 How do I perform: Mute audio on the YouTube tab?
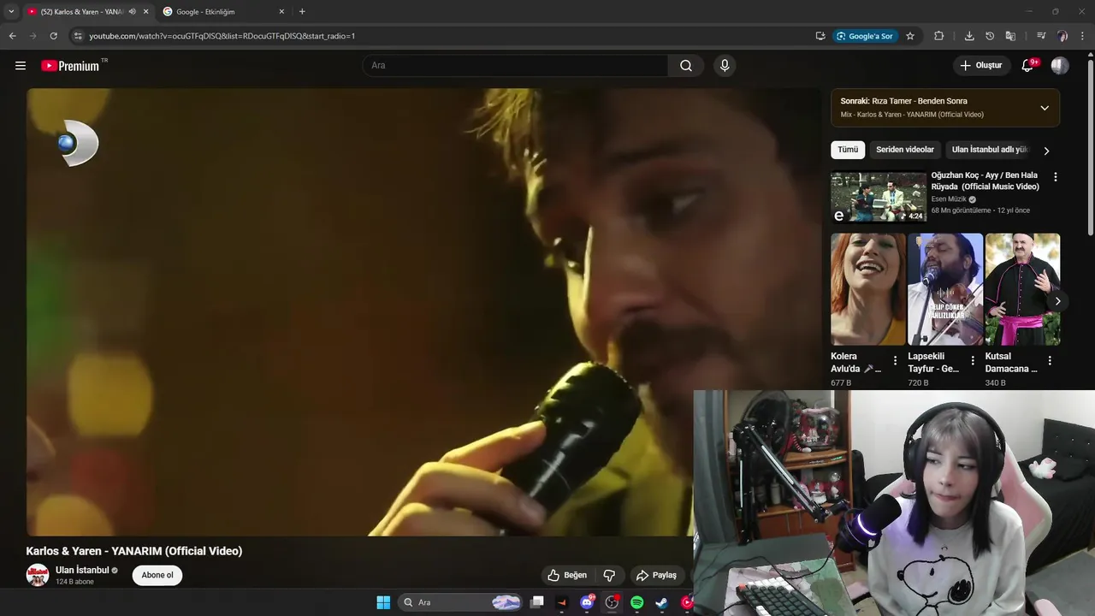(x=132, y=11)
